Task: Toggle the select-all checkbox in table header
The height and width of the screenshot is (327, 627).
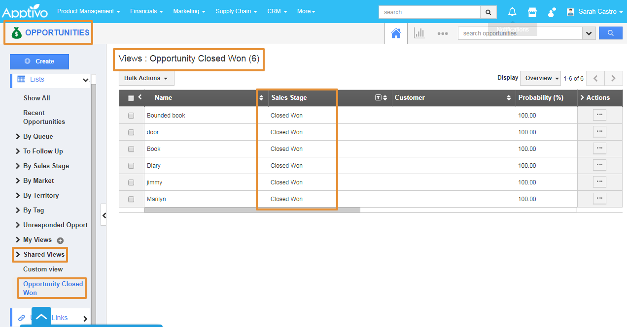Action: [131, 98]
